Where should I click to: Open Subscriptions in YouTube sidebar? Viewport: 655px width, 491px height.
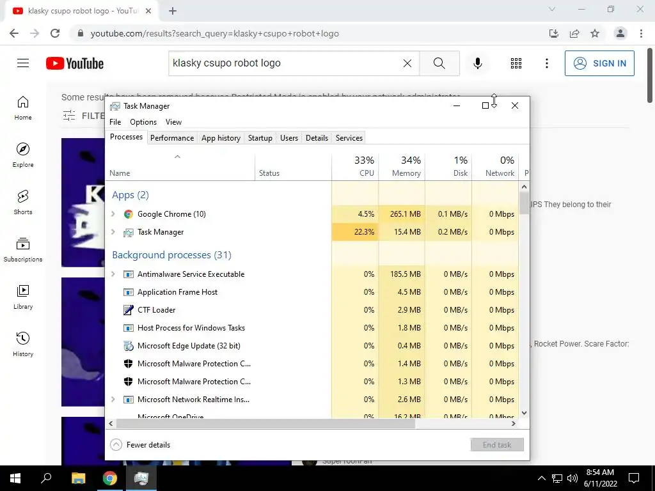point(23,250)
